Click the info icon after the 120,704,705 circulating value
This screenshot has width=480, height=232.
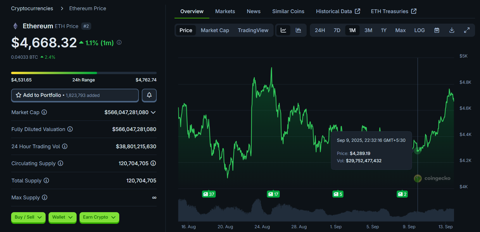(153, 163)
